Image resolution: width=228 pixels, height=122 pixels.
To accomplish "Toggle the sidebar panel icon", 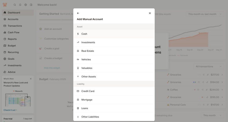I will point(31,5).
